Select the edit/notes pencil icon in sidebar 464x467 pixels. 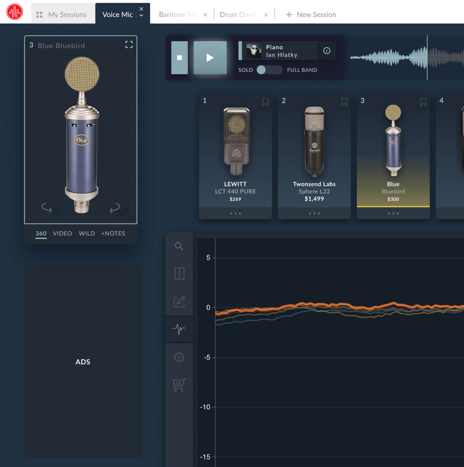coord(179,301)
